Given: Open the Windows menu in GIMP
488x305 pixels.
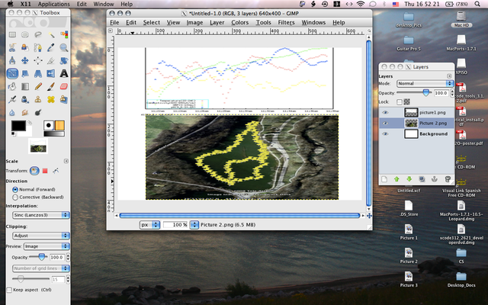Looking at the screenshot, I should pyautogui.click(x=313, y=22).
